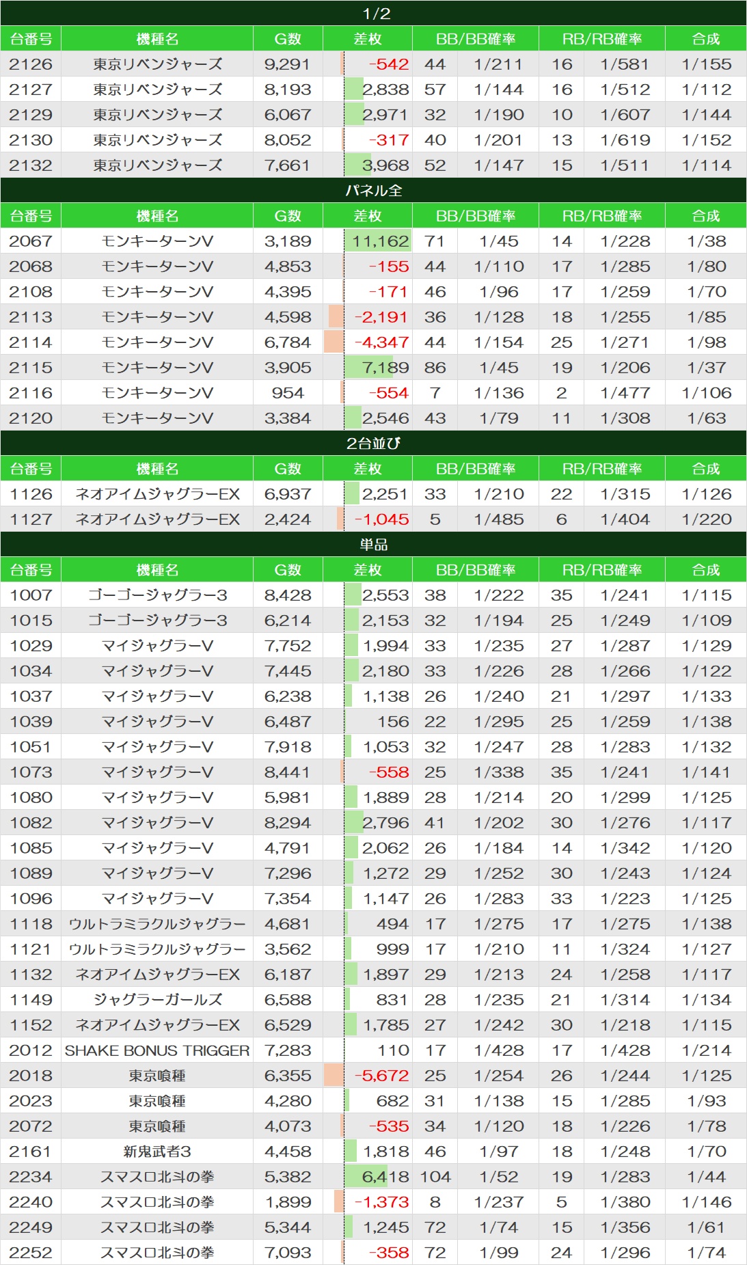Click combined rate 1/63
This screenshot has width=747, height=1265.
coord(706,418)
